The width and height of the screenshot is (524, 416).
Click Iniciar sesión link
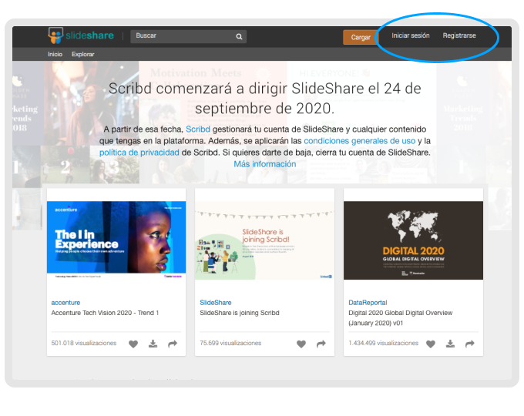(x=411, y=35)
